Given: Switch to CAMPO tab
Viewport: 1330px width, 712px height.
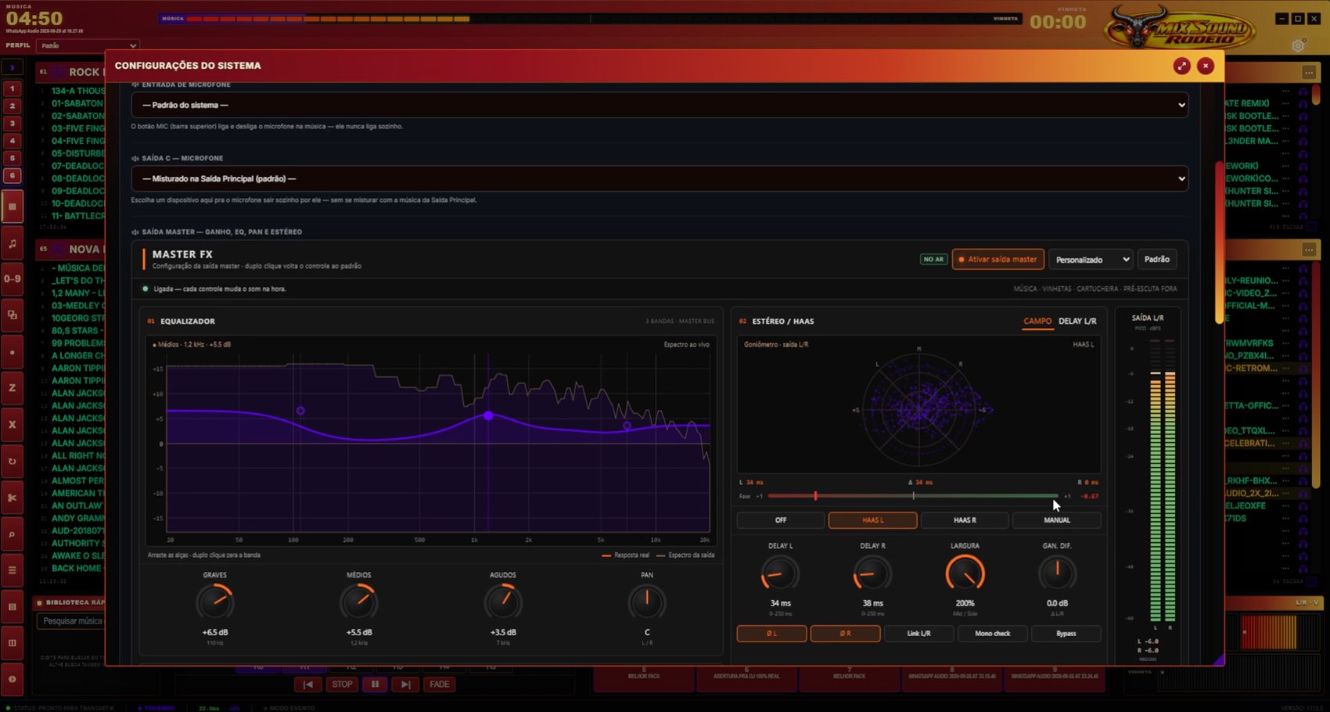Looking at the screenshot, I should coord(1037,322).
